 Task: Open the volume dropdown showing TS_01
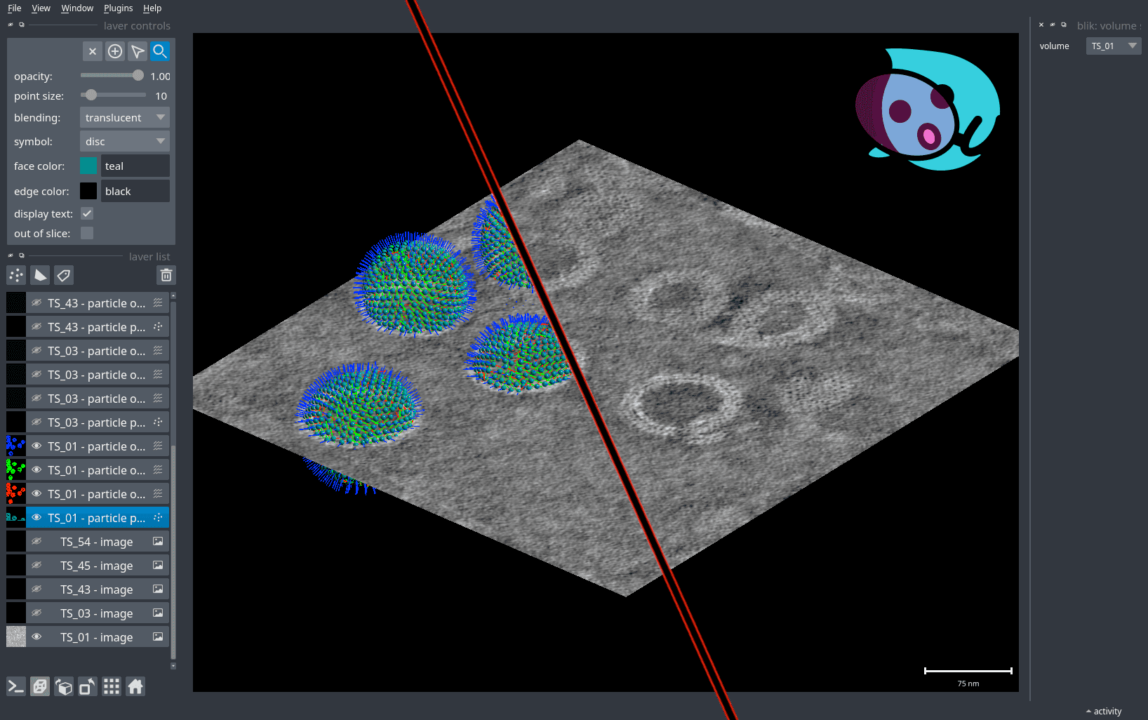pyautogui.click(x=1114, y=46)
